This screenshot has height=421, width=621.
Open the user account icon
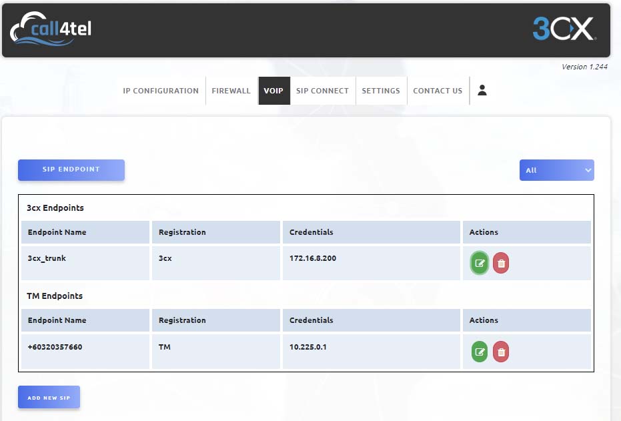(482, 90)
